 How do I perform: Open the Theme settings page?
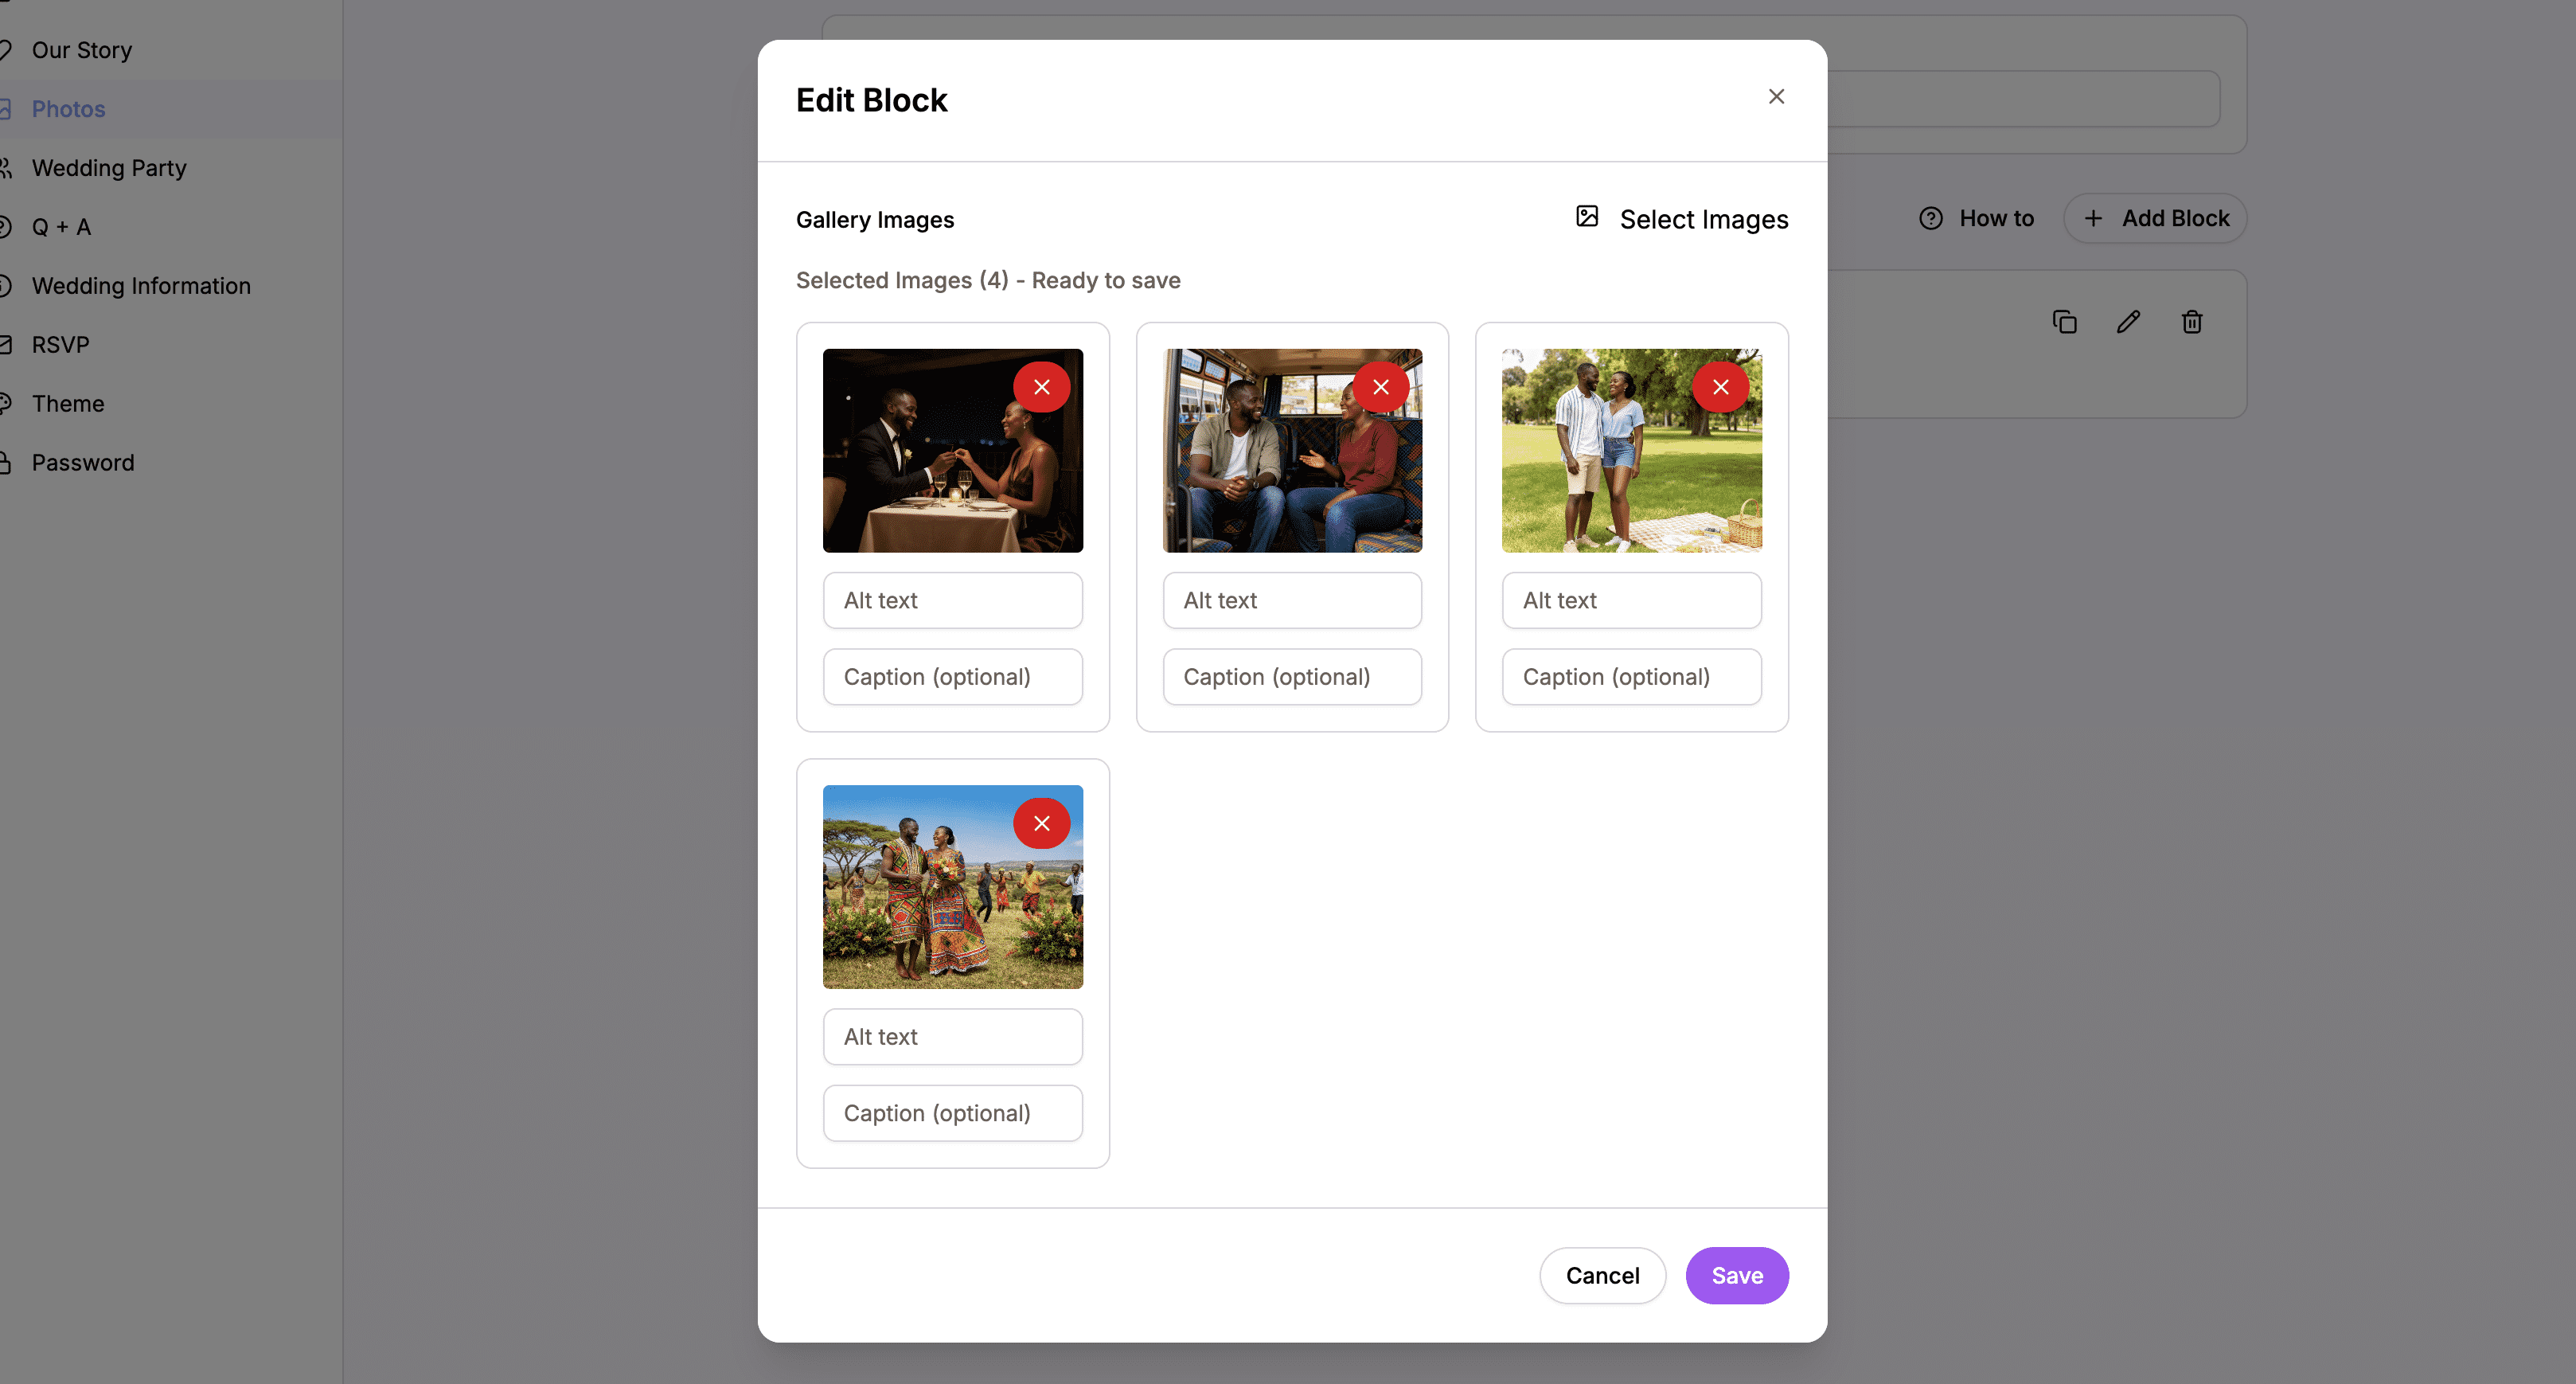tap(68, 403)
